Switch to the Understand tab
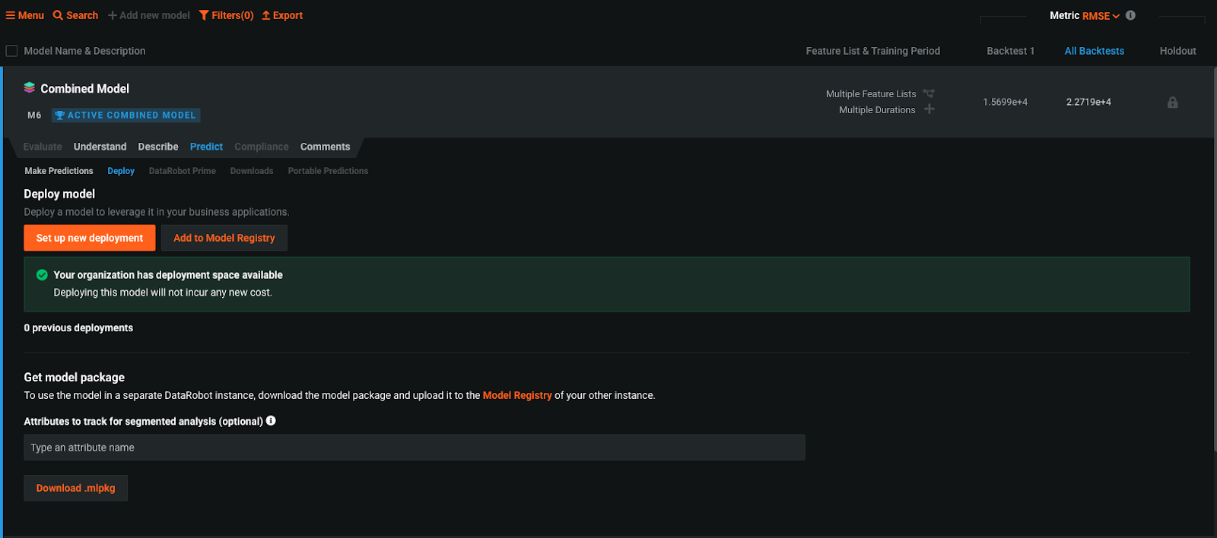 tap(100, 147)
